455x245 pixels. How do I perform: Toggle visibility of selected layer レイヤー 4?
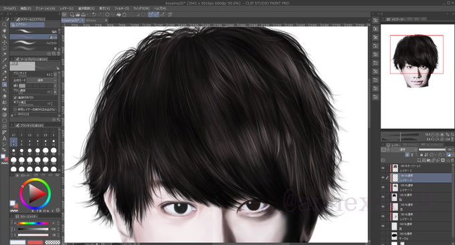click(x=383, y=178)
